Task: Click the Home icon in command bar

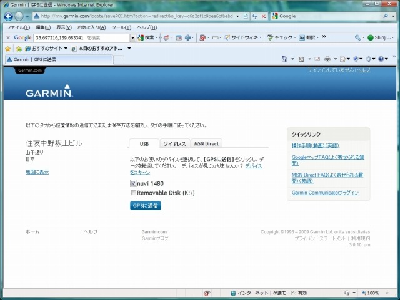Action: coord(284,59)
